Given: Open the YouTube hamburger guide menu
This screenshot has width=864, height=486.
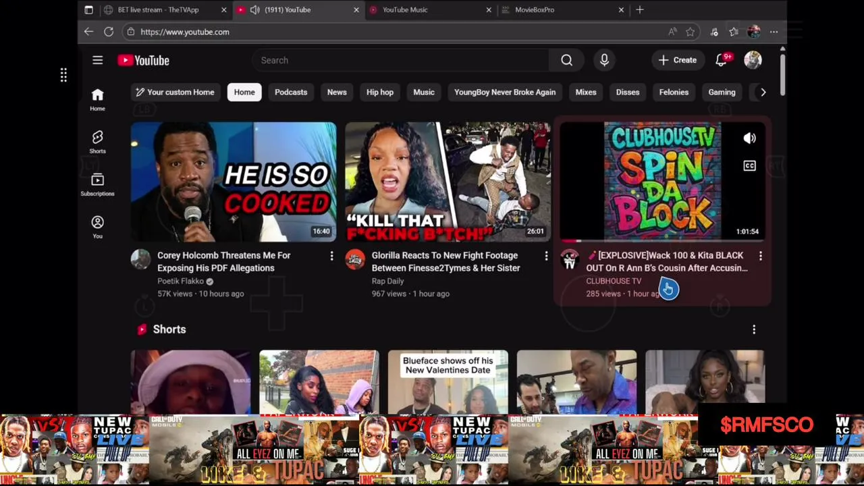Looking at the screenshot, I should click(x=97, y=61).
